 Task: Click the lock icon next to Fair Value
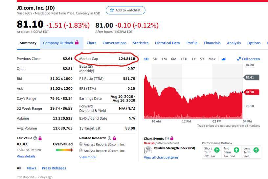click(40, 138)
